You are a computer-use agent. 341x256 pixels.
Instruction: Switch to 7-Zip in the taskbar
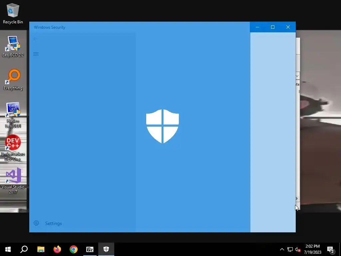[x=90, y=249]
